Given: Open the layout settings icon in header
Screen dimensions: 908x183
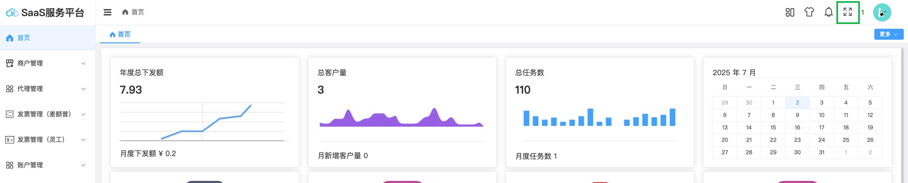Looking at the screenshot, I should [789, 12].
